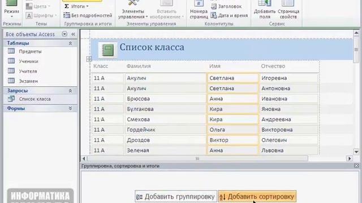This screenshot has width=362, height=203.
Task: Click the Львовна patronymic cell
Action: 289,151
